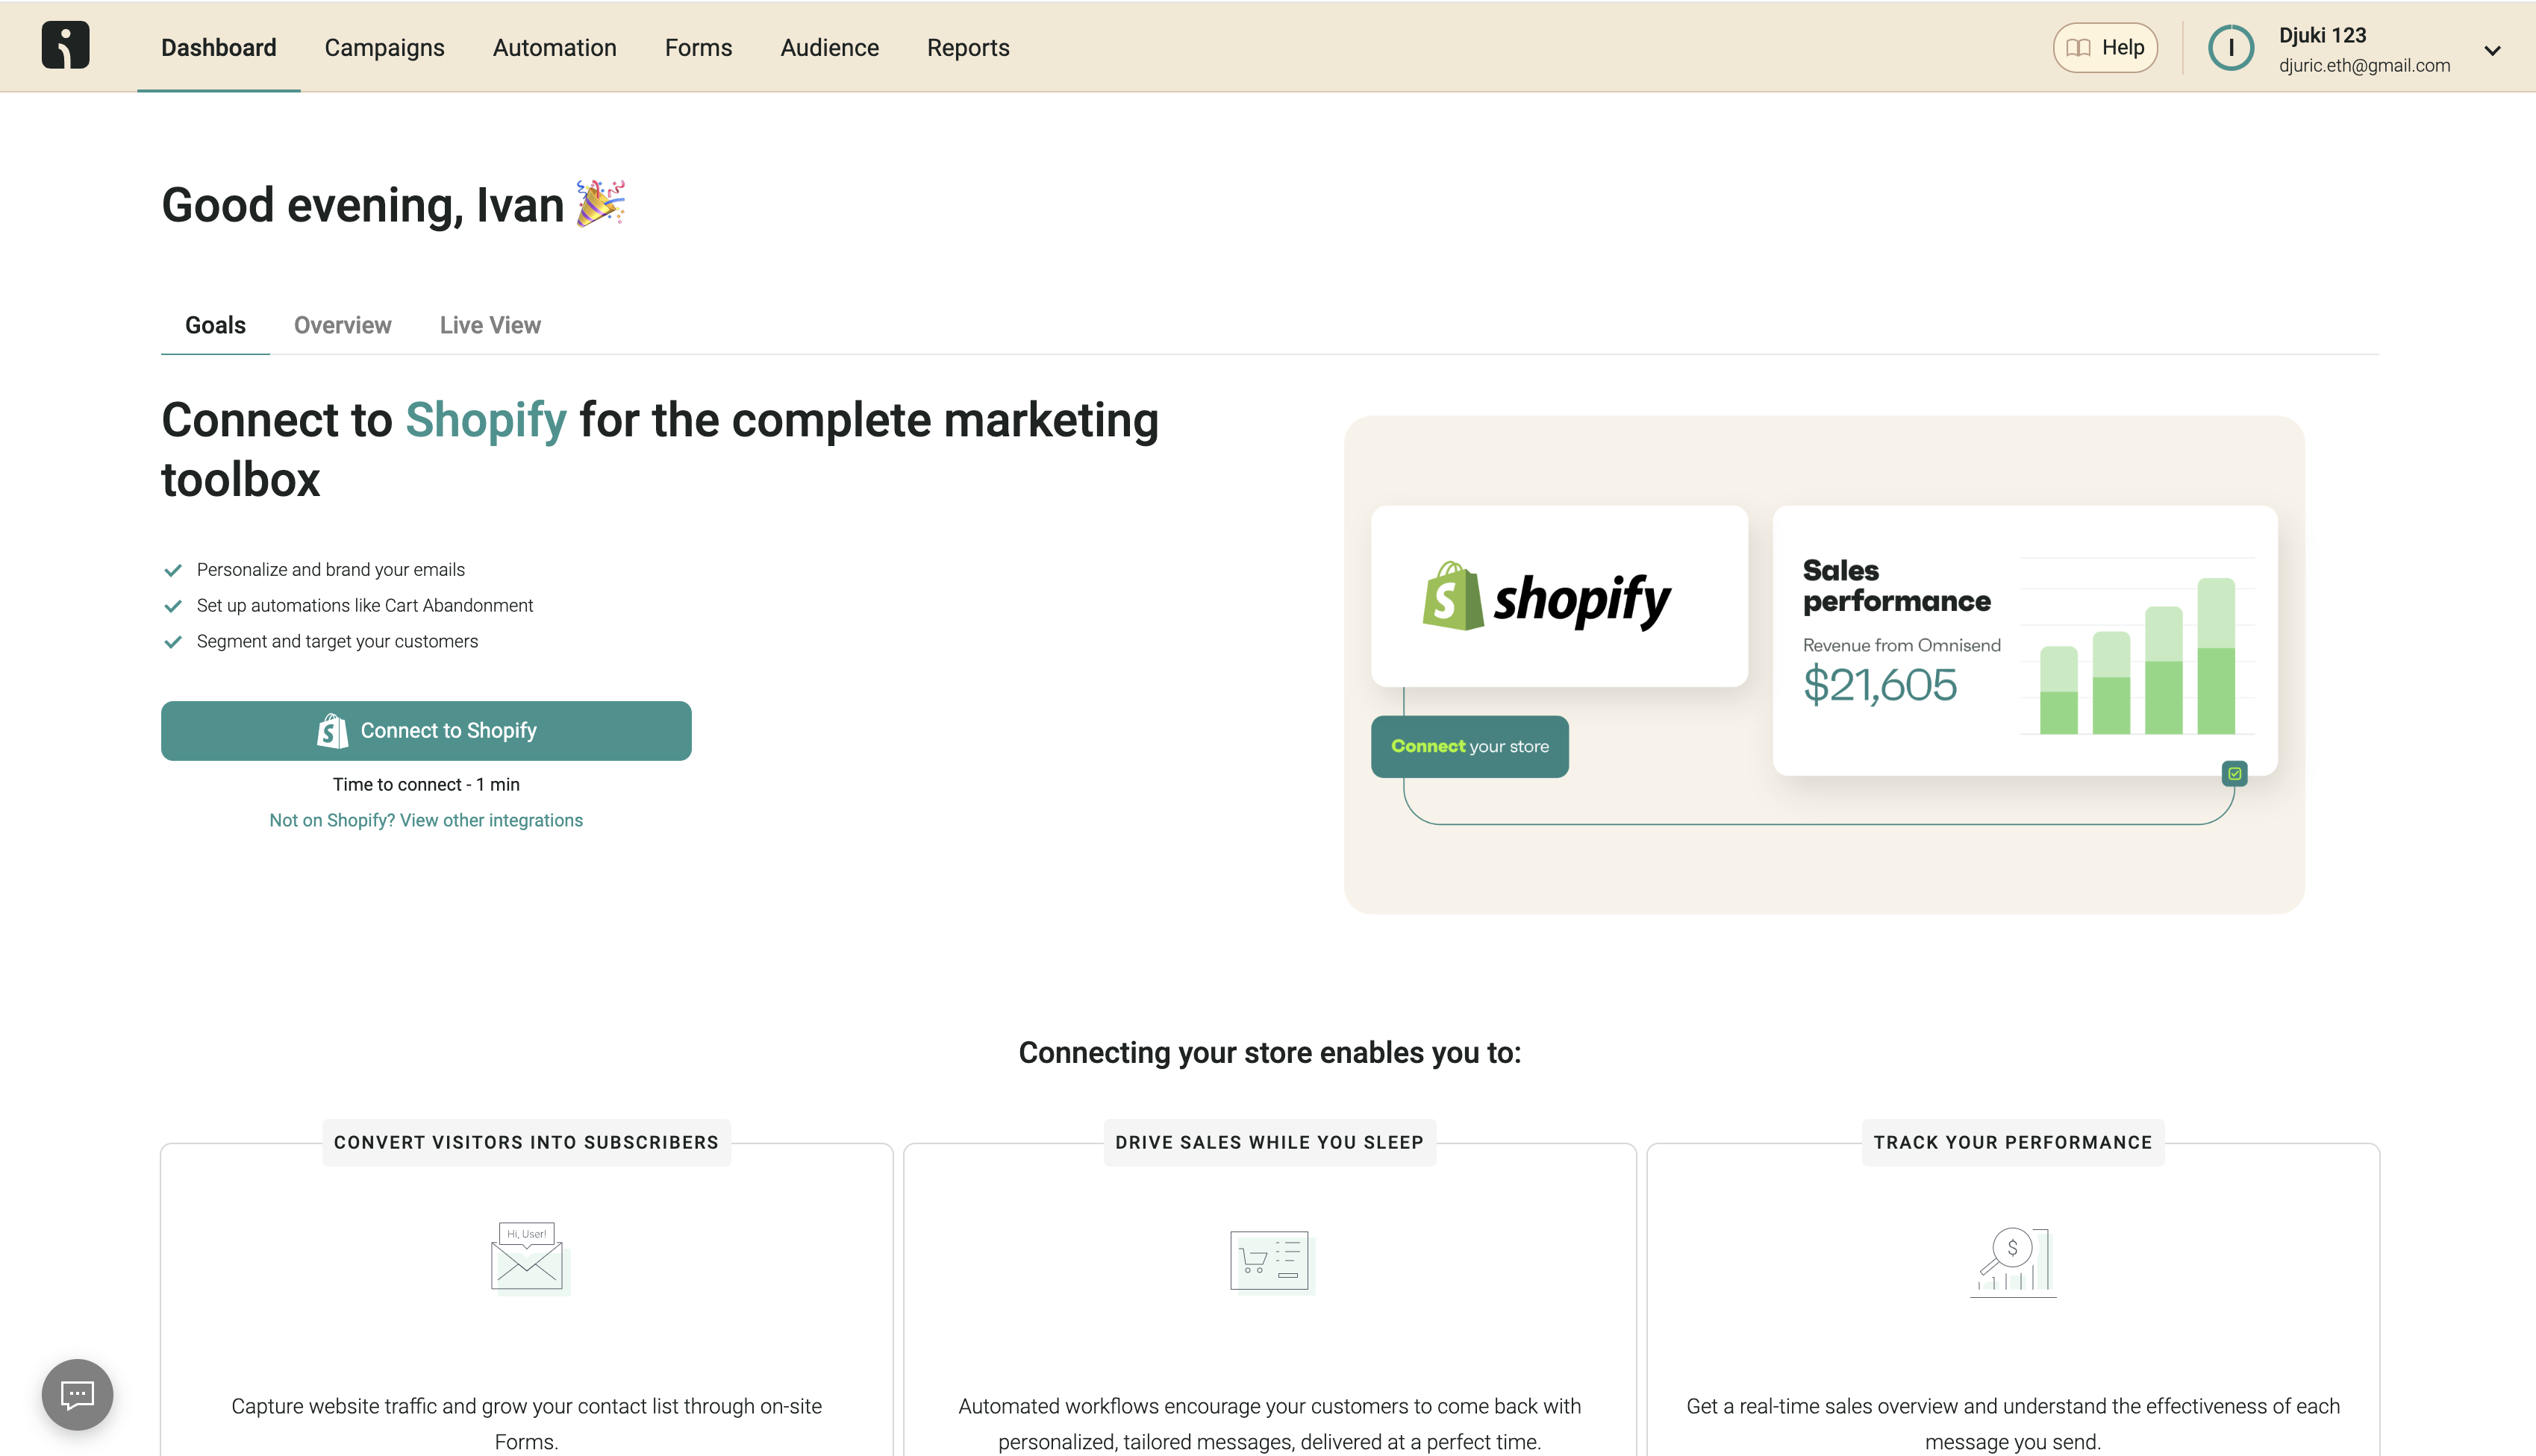This screenshot has height=1456, width=2536.
Task: Switch to the Live View tab
Action: click(490, 325)
